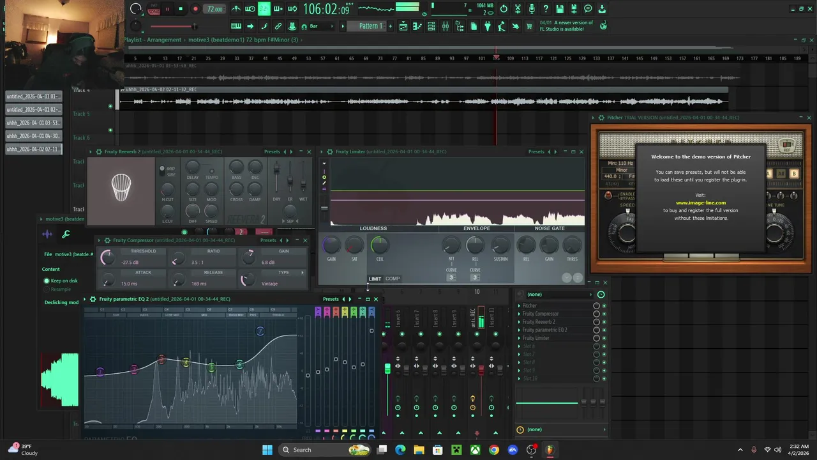The height and width of the screenshot is (460, 817).
Task: Toggle the metronome in transport panel
Action: tap(237, 9)
